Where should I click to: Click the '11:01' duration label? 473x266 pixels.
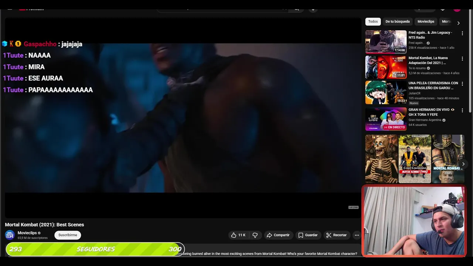(x=401, y=75)
